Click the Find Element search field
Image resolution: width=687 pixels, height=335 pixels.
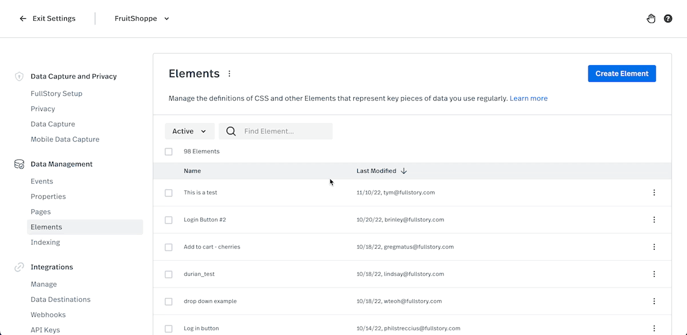point(275,131)
